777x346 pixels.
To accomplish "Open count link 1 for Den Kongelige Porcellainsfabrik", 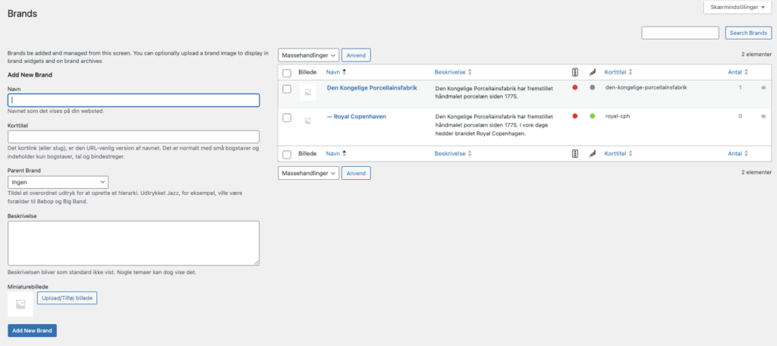I will point(741,88).
